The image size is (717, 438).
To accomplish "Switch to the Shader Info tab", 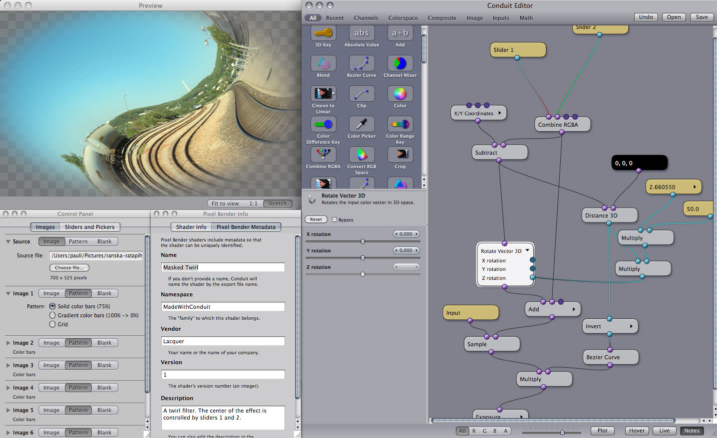I will [x=191, y=227].
